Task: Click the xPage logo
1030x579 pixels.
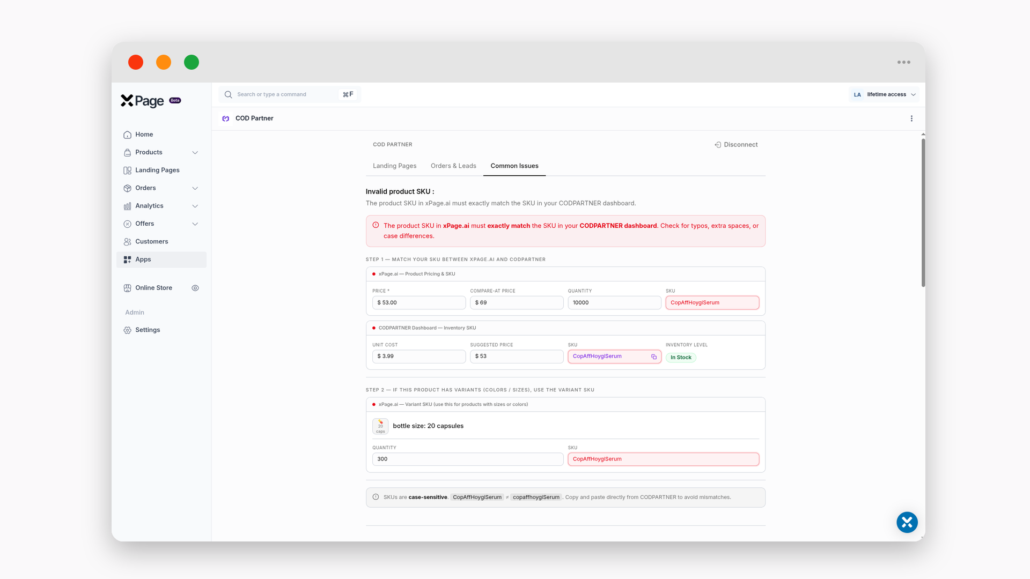Action: click(x=142, y=101)
